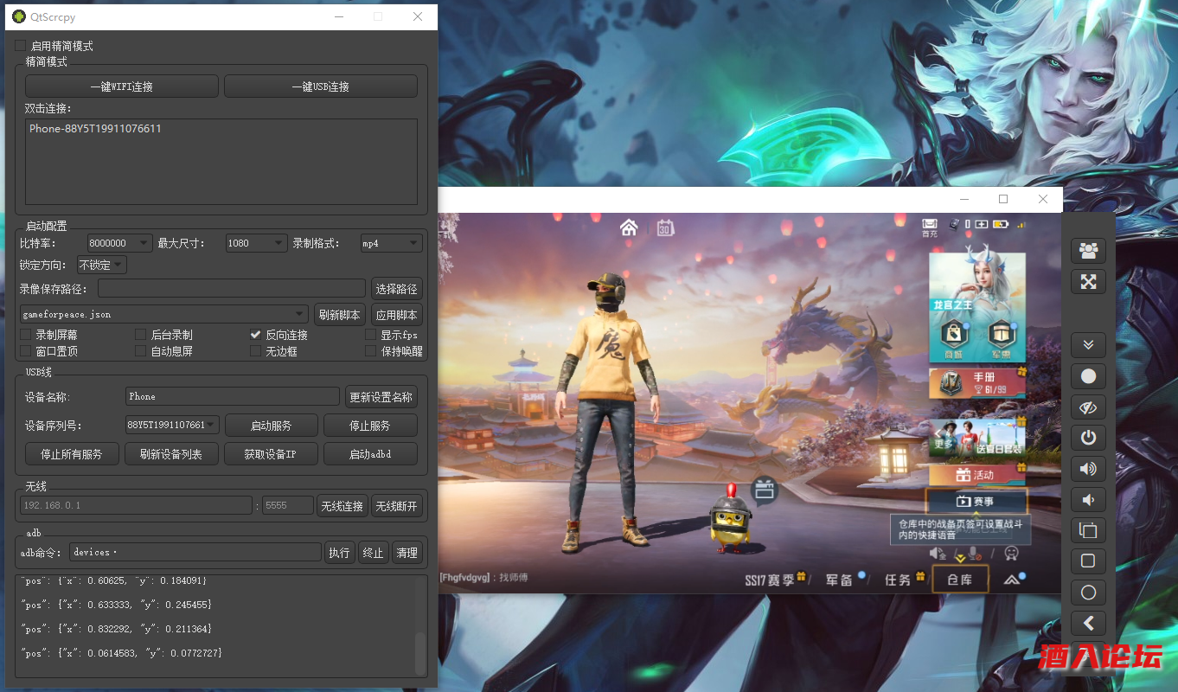Enable the 显示fps checkbox
The image size is (1178, 692).
370,335
